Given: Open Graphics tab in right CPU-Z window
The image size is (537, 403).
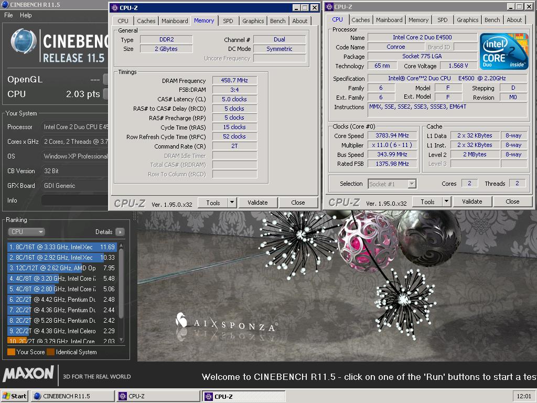Looking at the screenshot, I should pyautogui.click(x=467, y=20).
